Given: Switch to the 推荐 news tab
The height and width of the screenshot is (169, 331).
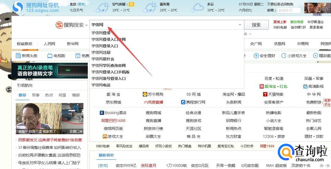Looking at the screenshot, I should coord(22,95).
